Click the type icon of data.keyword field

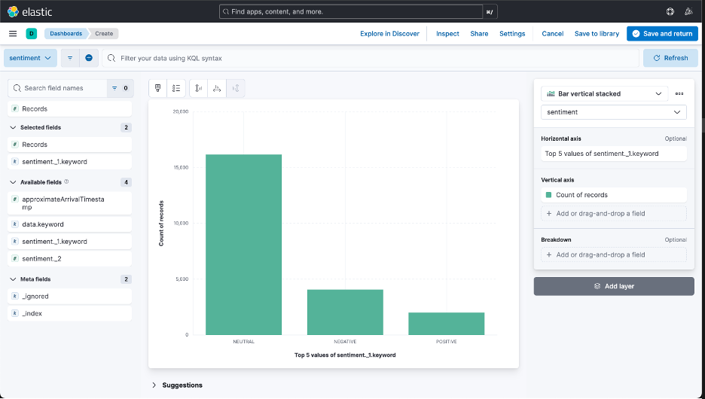click(x=15, y=224)
